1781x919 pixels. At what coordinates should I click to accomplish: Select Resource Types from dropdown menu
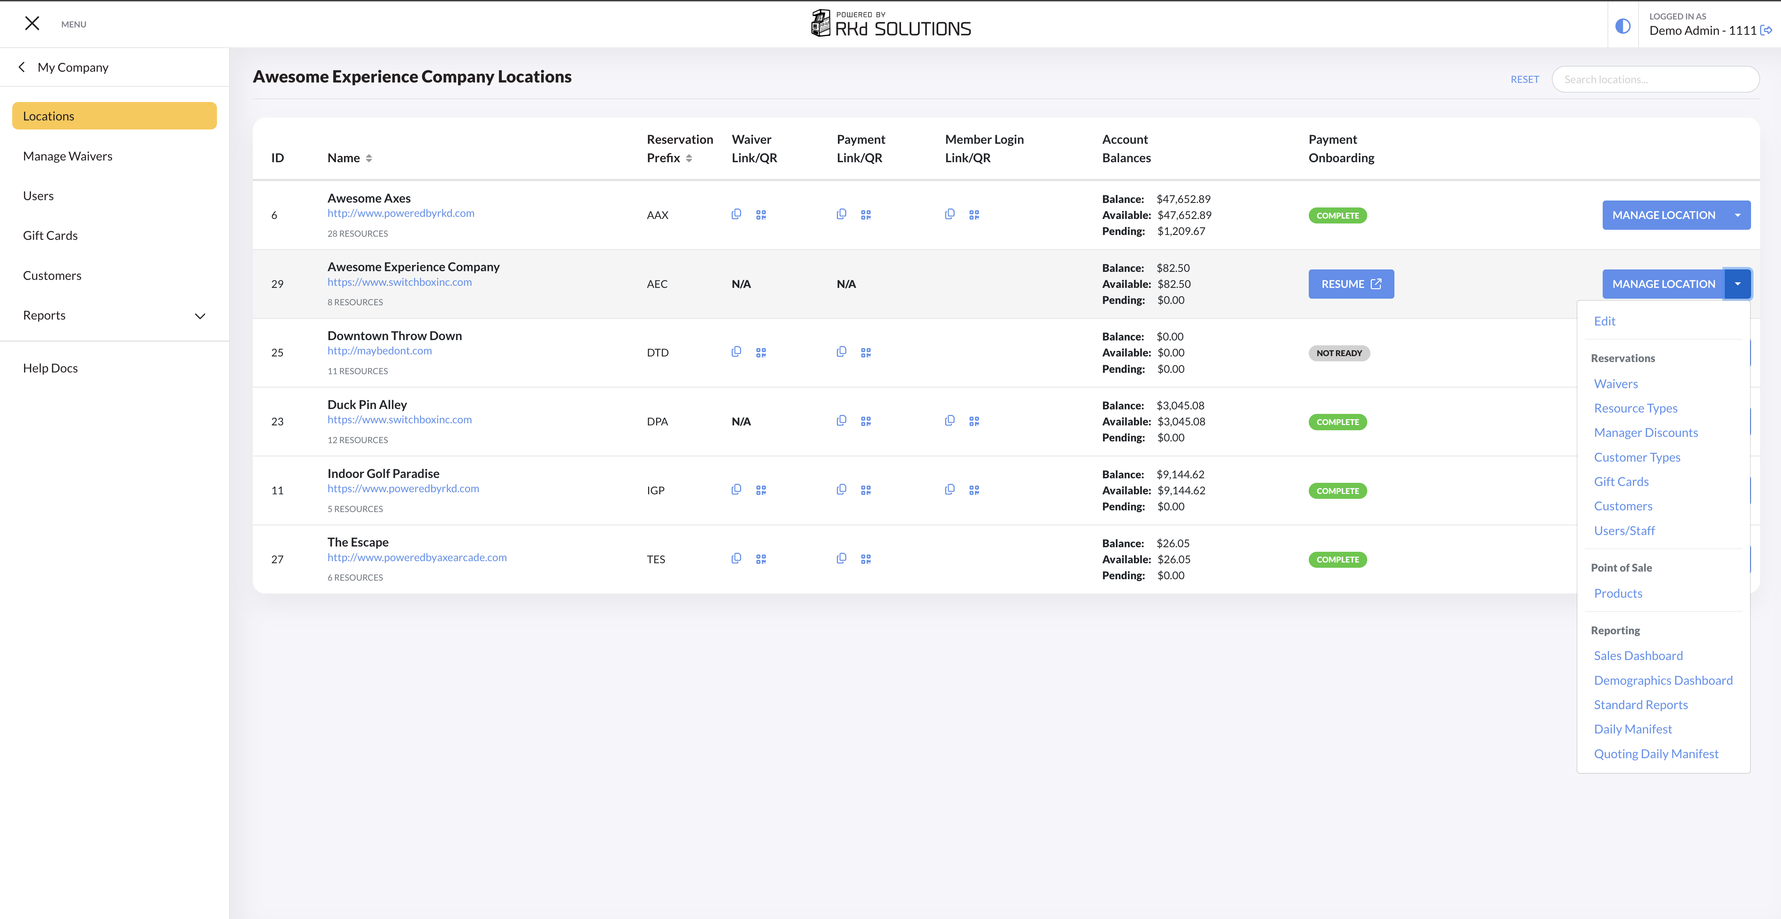click(x=1635, y=408)
